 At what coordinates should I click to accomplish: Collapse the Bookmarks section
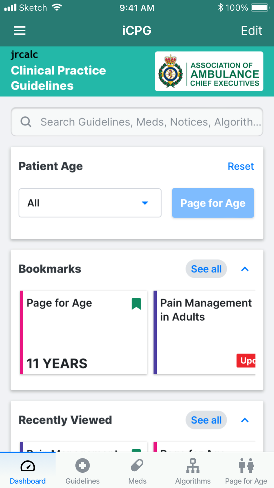pyautogui.click(x=245, y=269)
